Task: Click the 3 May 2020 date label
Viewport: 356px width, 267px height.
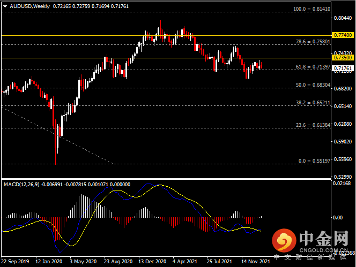Action: (x=83, y=262)
